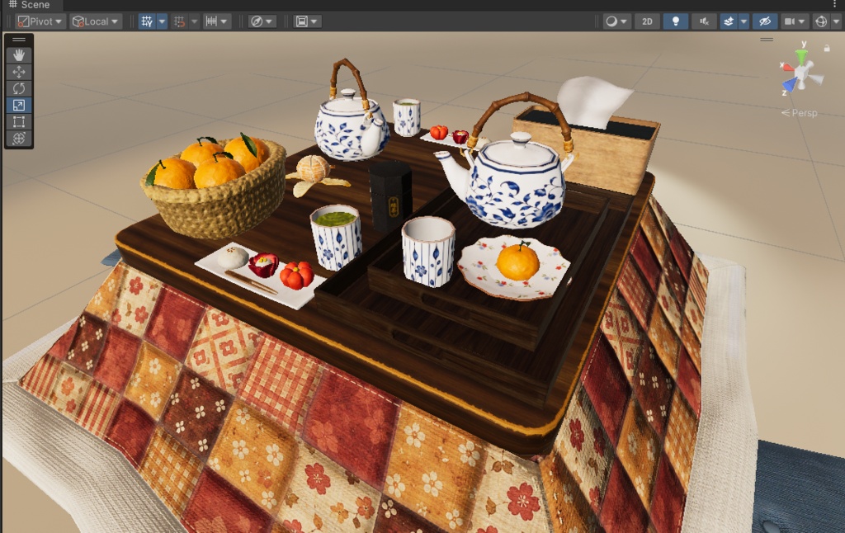Toggle the scene view lock icon near gizmo
845x533 pixels.
pyautogui.click(x=827, y=49)
